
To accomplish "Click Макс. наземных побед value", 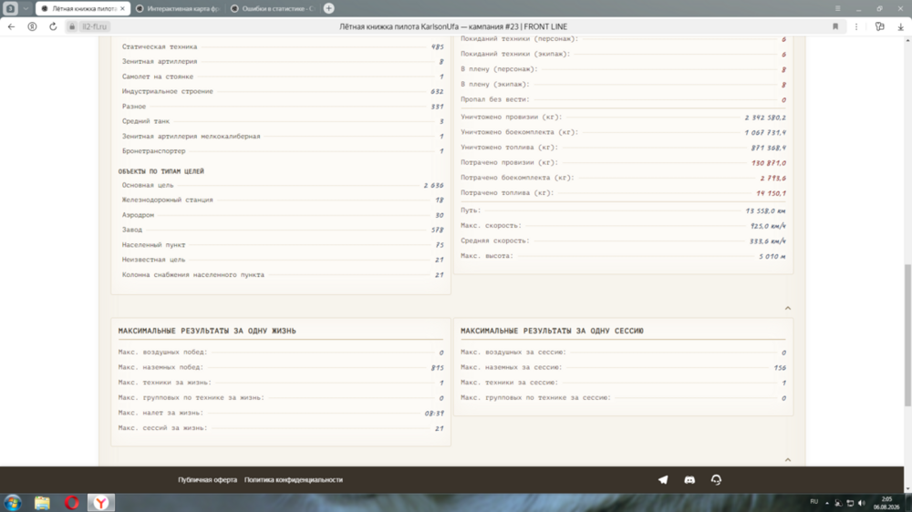I will coord(438,368).
